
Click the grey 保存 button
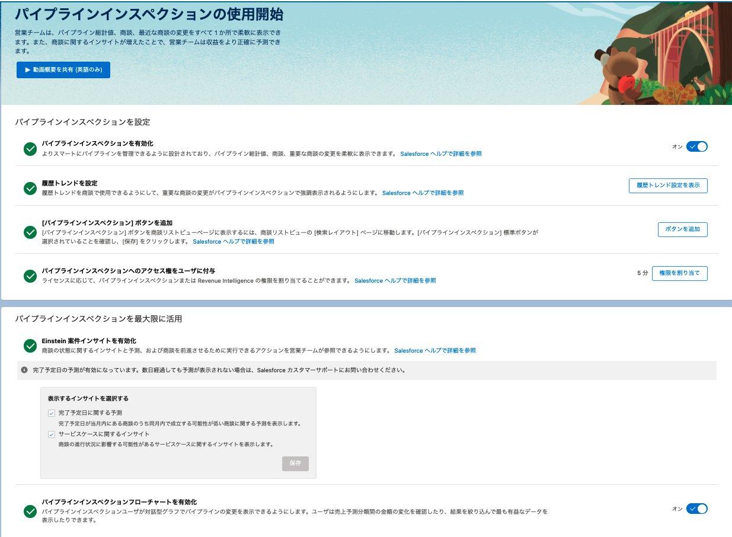(x=295, y=464)
